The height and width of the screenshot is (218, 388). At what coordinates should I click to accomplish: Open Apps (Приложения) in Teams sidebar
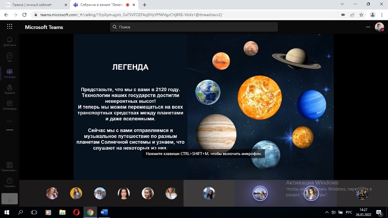[10, 167]
